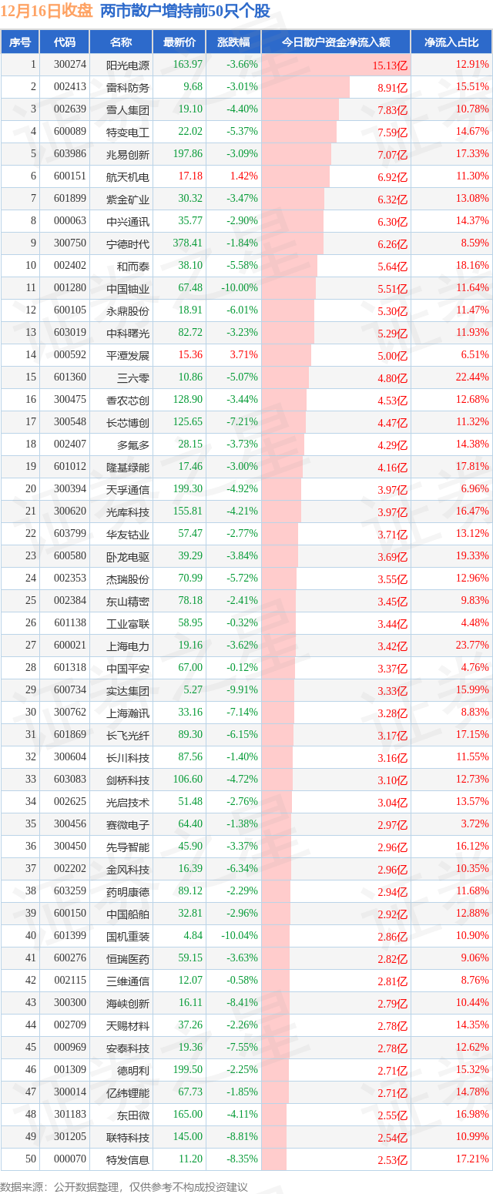This screenshot has height=1194, width=493.
Task: Click the 名称 column header
Action: coord(121,42)
